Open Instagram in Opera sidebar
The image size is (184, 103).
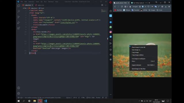pos(110,32)
